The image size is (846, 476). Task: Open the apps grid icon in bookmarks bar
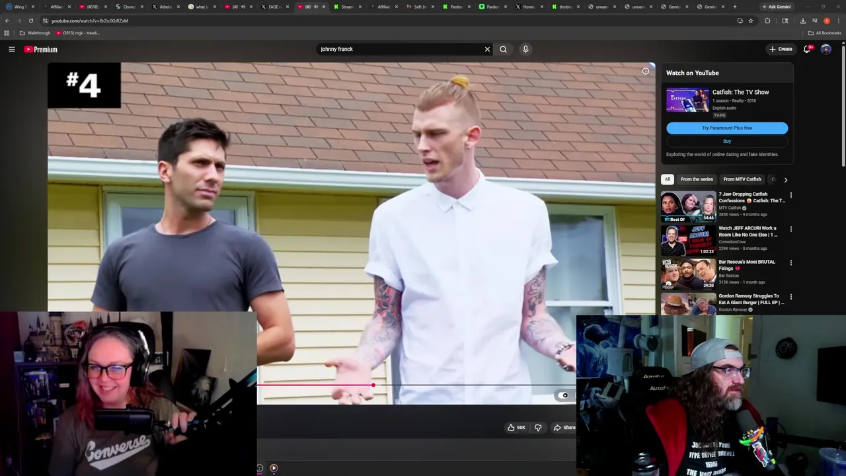(7, 33)
